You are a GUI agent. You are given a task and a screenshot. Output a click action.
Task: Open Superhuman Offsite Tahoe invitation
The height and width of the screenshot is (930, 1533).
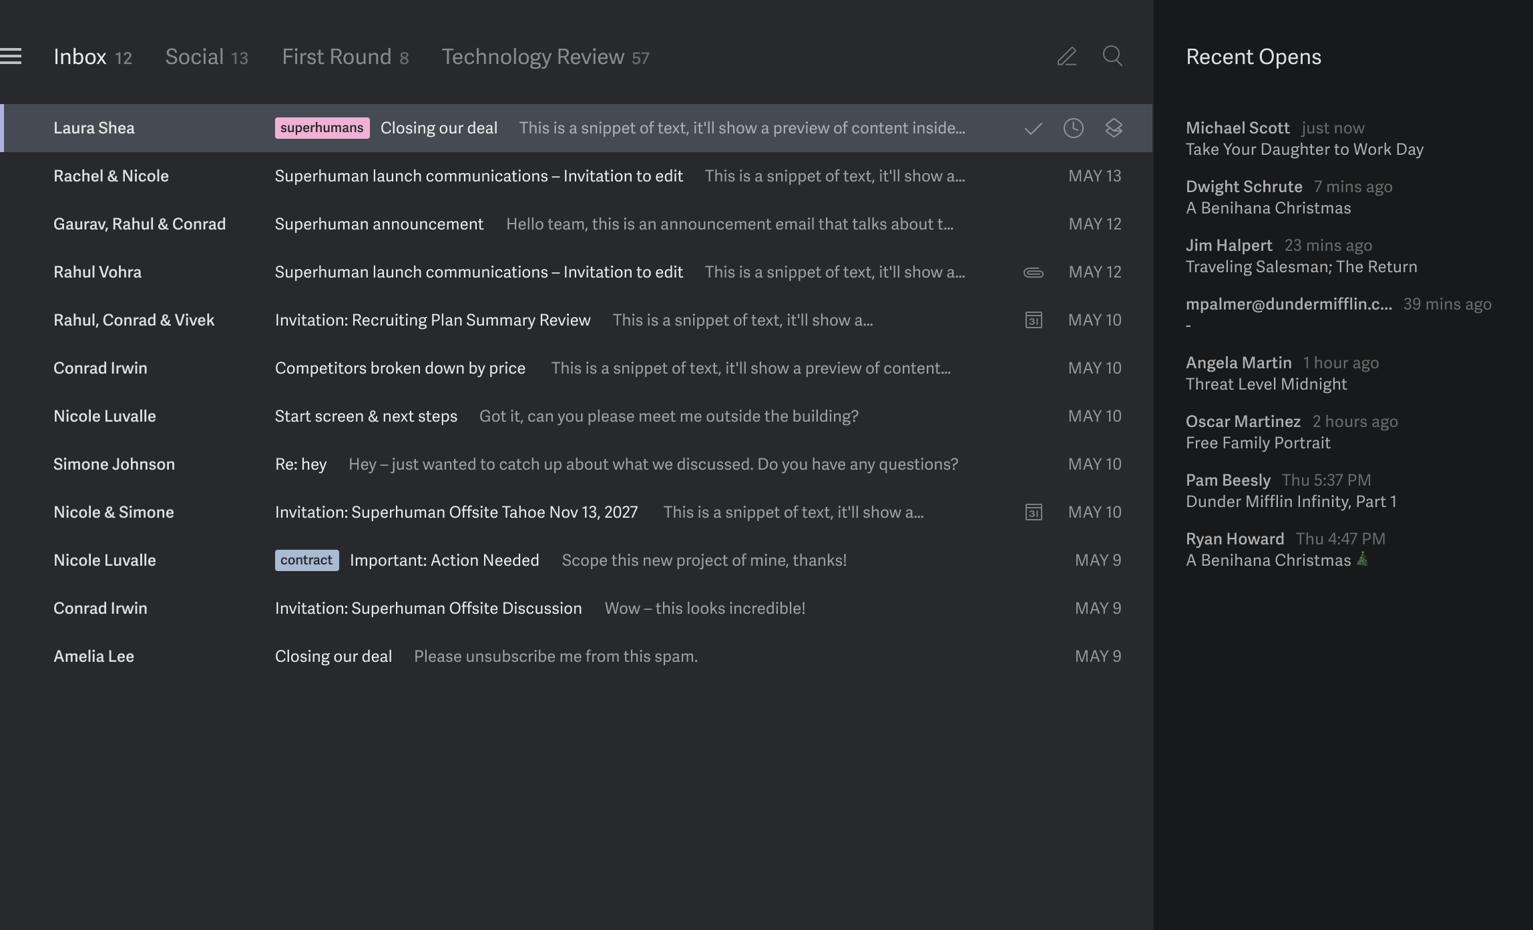click(x=576, y=512)
